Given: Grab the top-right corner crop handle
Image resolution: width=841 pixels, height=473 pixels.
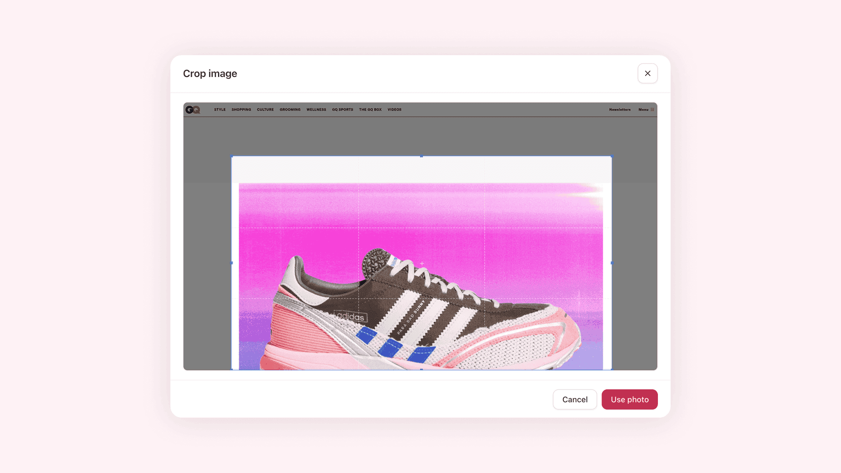Looking at the screenshot, I should click(x=611, y=156).
